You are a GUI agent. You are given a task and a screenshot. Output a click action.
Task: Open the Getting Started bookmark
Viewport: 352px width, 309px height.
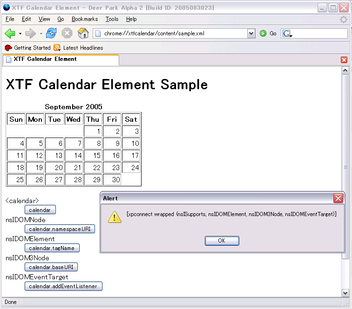click(27, 48)
